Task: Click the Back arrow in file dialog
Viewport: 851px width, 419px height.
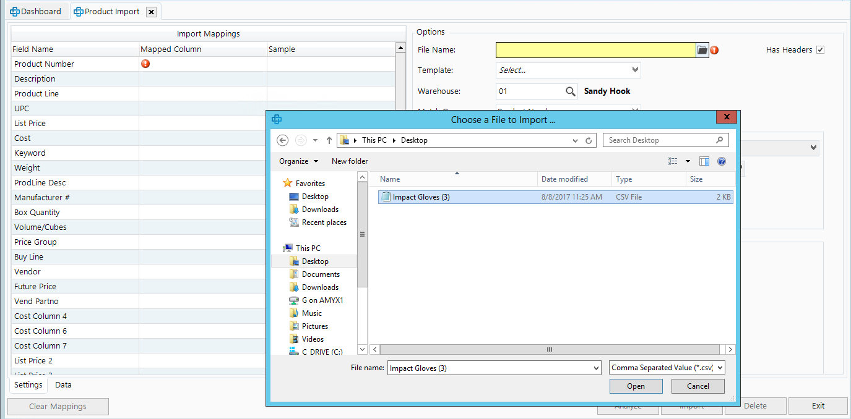Action: (283, 140)
